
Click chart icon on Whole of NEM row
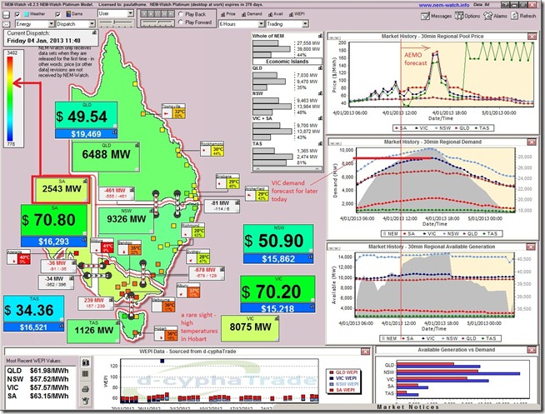click(x=320, y=36)
